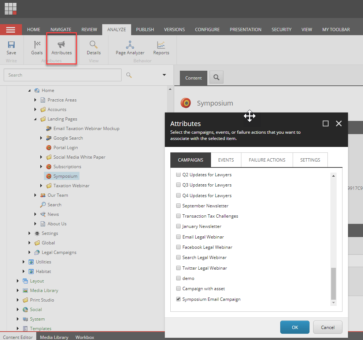363x340 pixels.
Task: Open the Content tab
Action: 193,78
